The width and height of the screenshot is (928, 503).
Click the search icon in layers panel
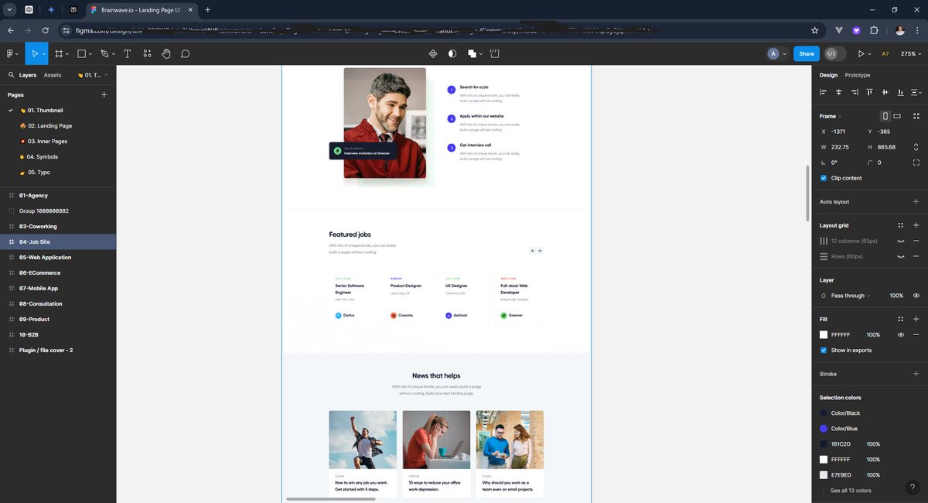(x=11, y=75)
